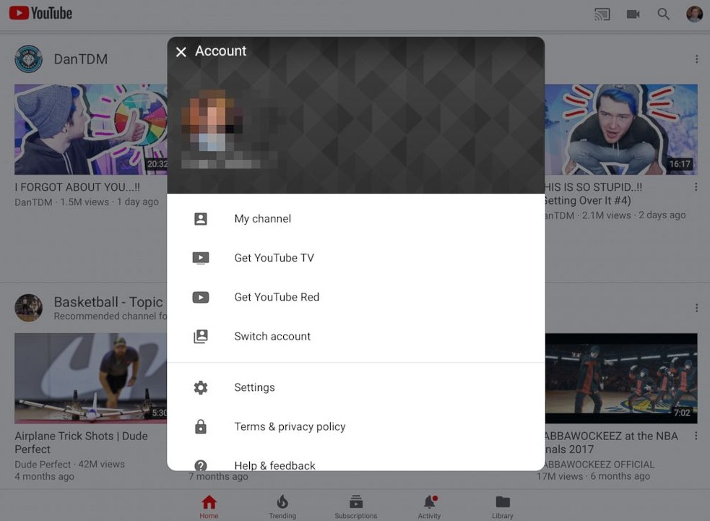
Task: Open DanTDM channel name link
Action: click(x=81, y=59)
